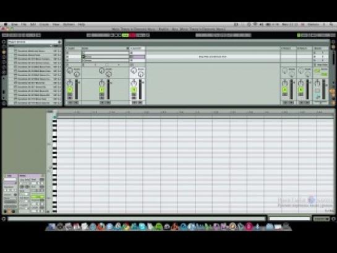Open the File menu
The width and height of the screenshot is (337, 253).
coord(23,25)
